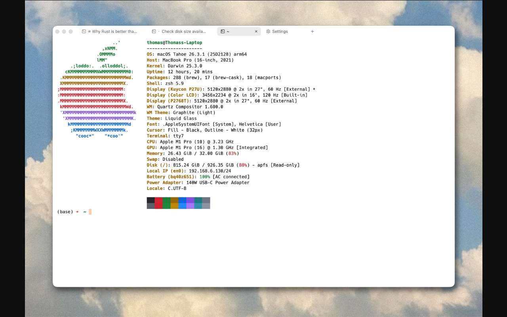This screenshot has height=317, width=507.
Task: Click the "Packages: 288 (brew)" line
Action: [x=214, y=78]
